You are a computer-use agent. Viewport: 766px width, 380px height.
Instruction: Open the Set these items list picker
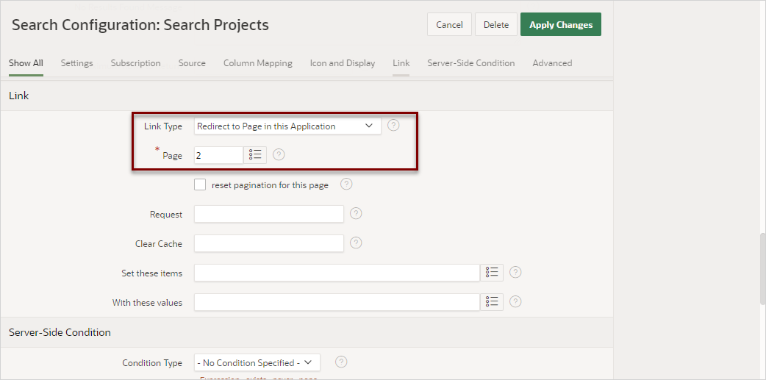click(x=492, y=273)
